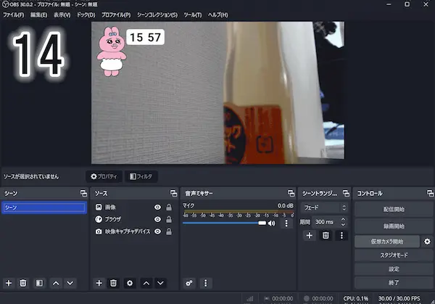This screenshot has width=435, height=304.
Task: Click the 録画開始 button
Action: 394,226
